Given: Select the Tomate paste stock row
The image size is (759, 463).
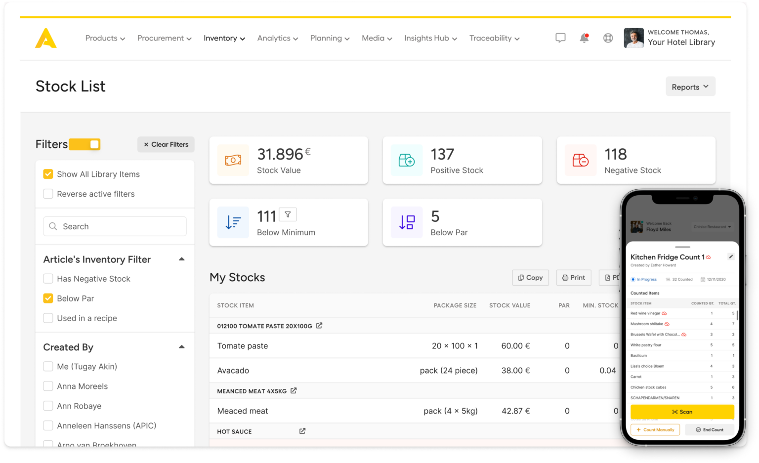Looking at the screenshot, I should tap(414, 346).
